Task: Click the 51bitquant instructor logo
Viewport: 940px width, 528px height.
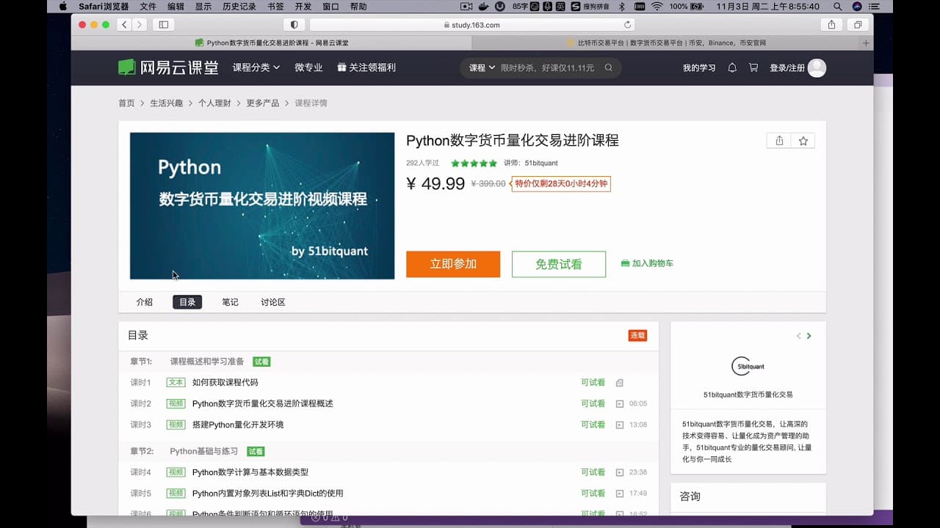Action: click(748, 366)
